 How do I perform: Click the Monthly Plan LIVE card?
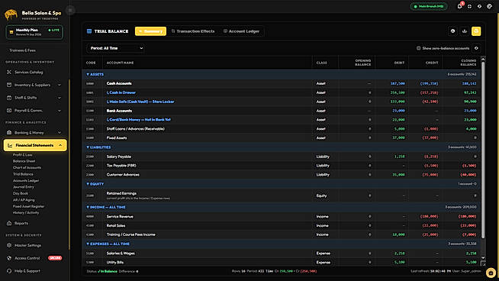click(x=34, y=32)
